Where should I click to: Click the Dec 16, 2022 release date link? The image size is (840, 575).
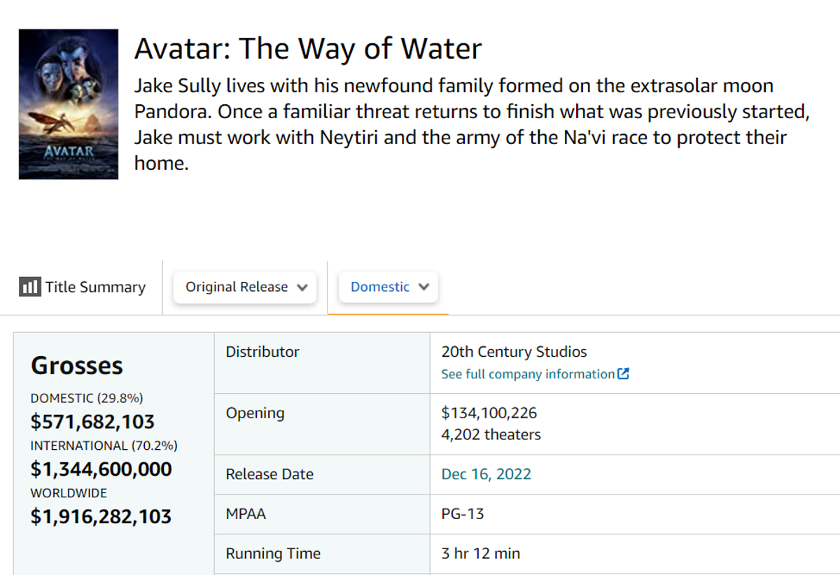[x=486, y=474]
